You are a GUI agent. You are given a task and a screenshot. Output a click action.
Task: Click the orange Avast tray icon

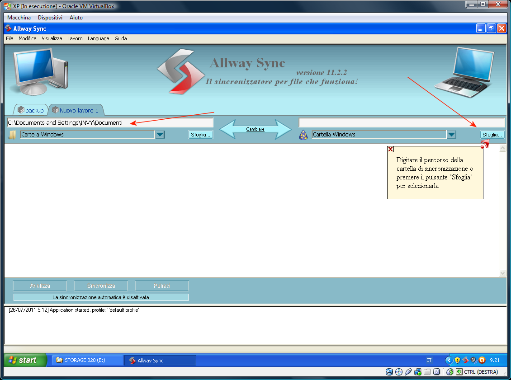coord(482,360)
